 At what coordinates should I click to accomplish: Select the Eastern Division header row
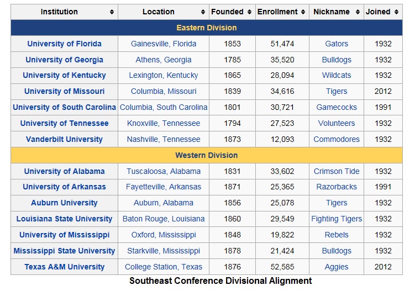tap(207, 28)
